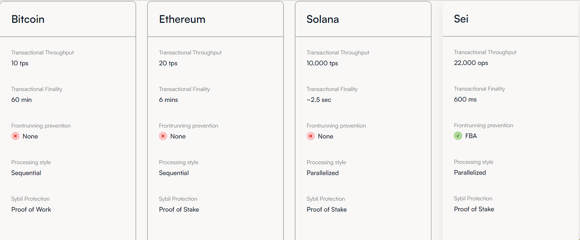
Task: Click Solana's 10,000 tps throughput value
Action: [322, 63]
